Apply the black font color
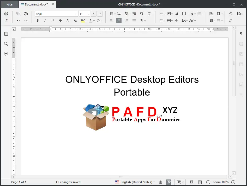This screenshot has height=186, width=247. (91, 21)
